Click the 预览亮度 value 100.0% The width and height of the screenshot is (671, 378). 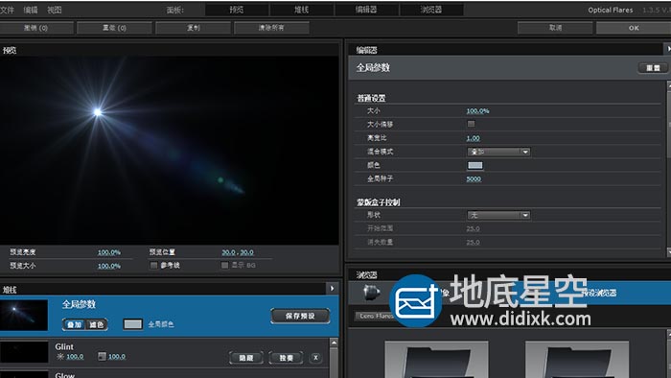pyautogui.click(x=109, y=252)
